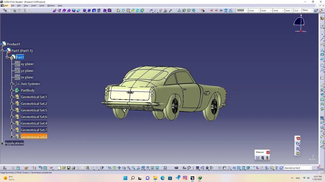
Task: Expand Geometrical Set.5 node
Action: [12, 110]
